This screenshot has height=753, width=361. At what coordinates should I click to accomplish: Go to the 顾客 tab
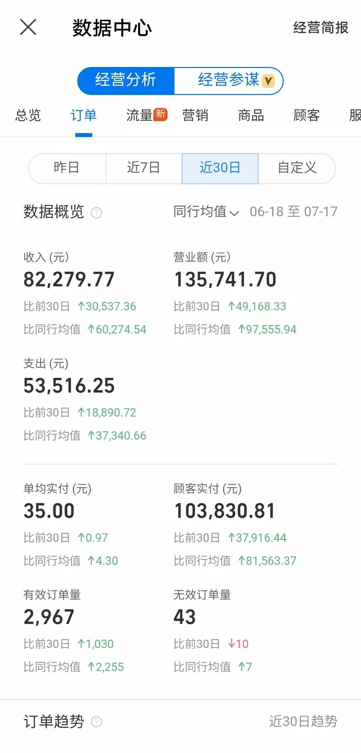tap(307, 115)
